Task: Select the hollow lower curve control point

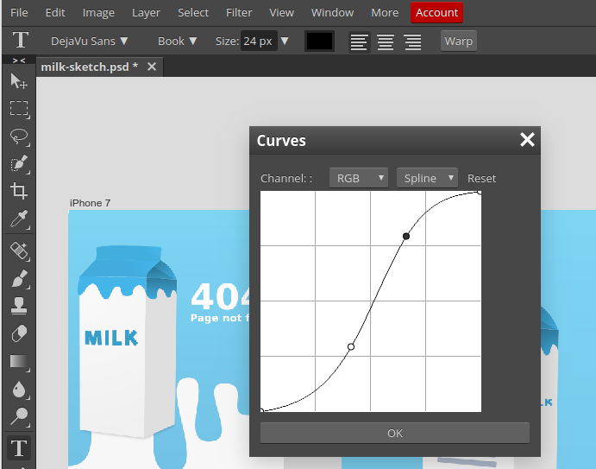Action: tap(351, 347)
